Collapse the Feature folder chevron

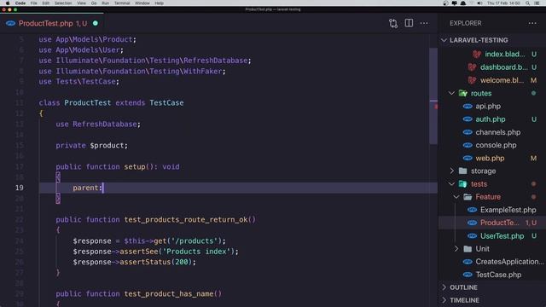[x=456, y=197]
